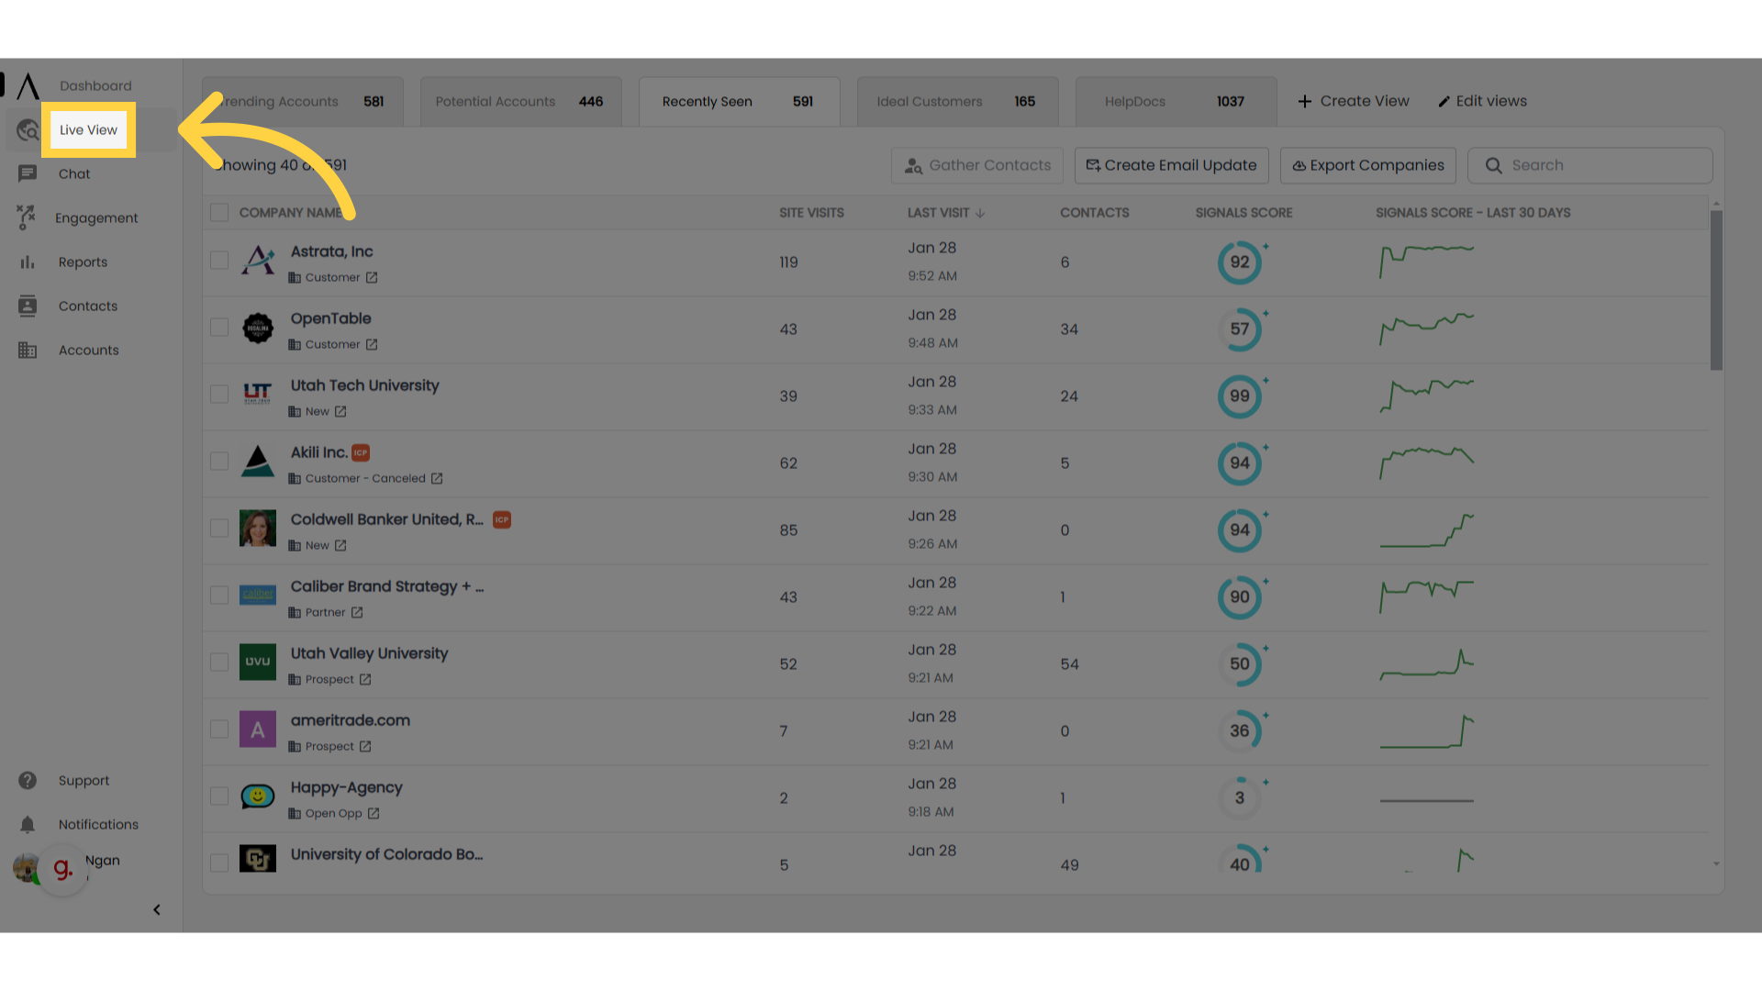
Task: Go to Dashboard in the sidebar
Action: (95, 85)
